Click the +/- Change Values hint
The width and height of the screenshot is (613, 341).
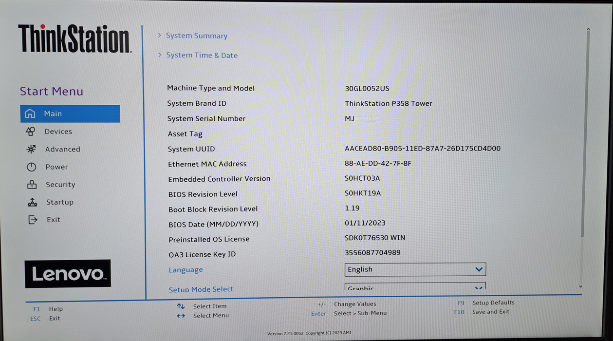[347, 304]
